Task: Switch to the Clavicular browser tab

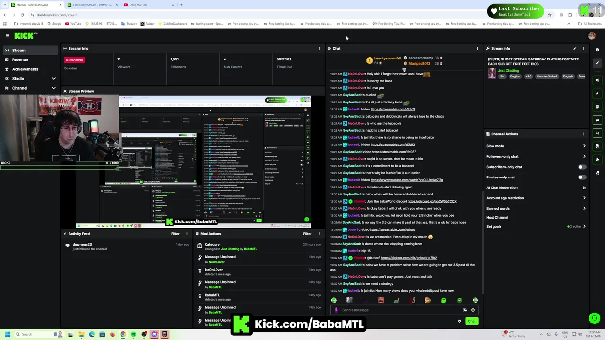Action: pyautogui.click(x=92, y=5)
